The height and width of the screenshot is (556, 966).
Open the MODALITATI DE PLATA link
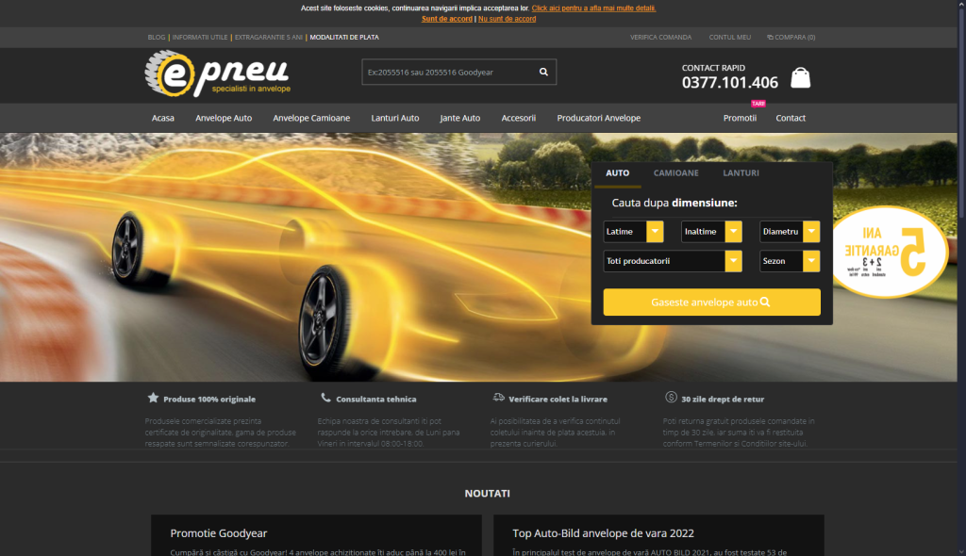(344, 37)
